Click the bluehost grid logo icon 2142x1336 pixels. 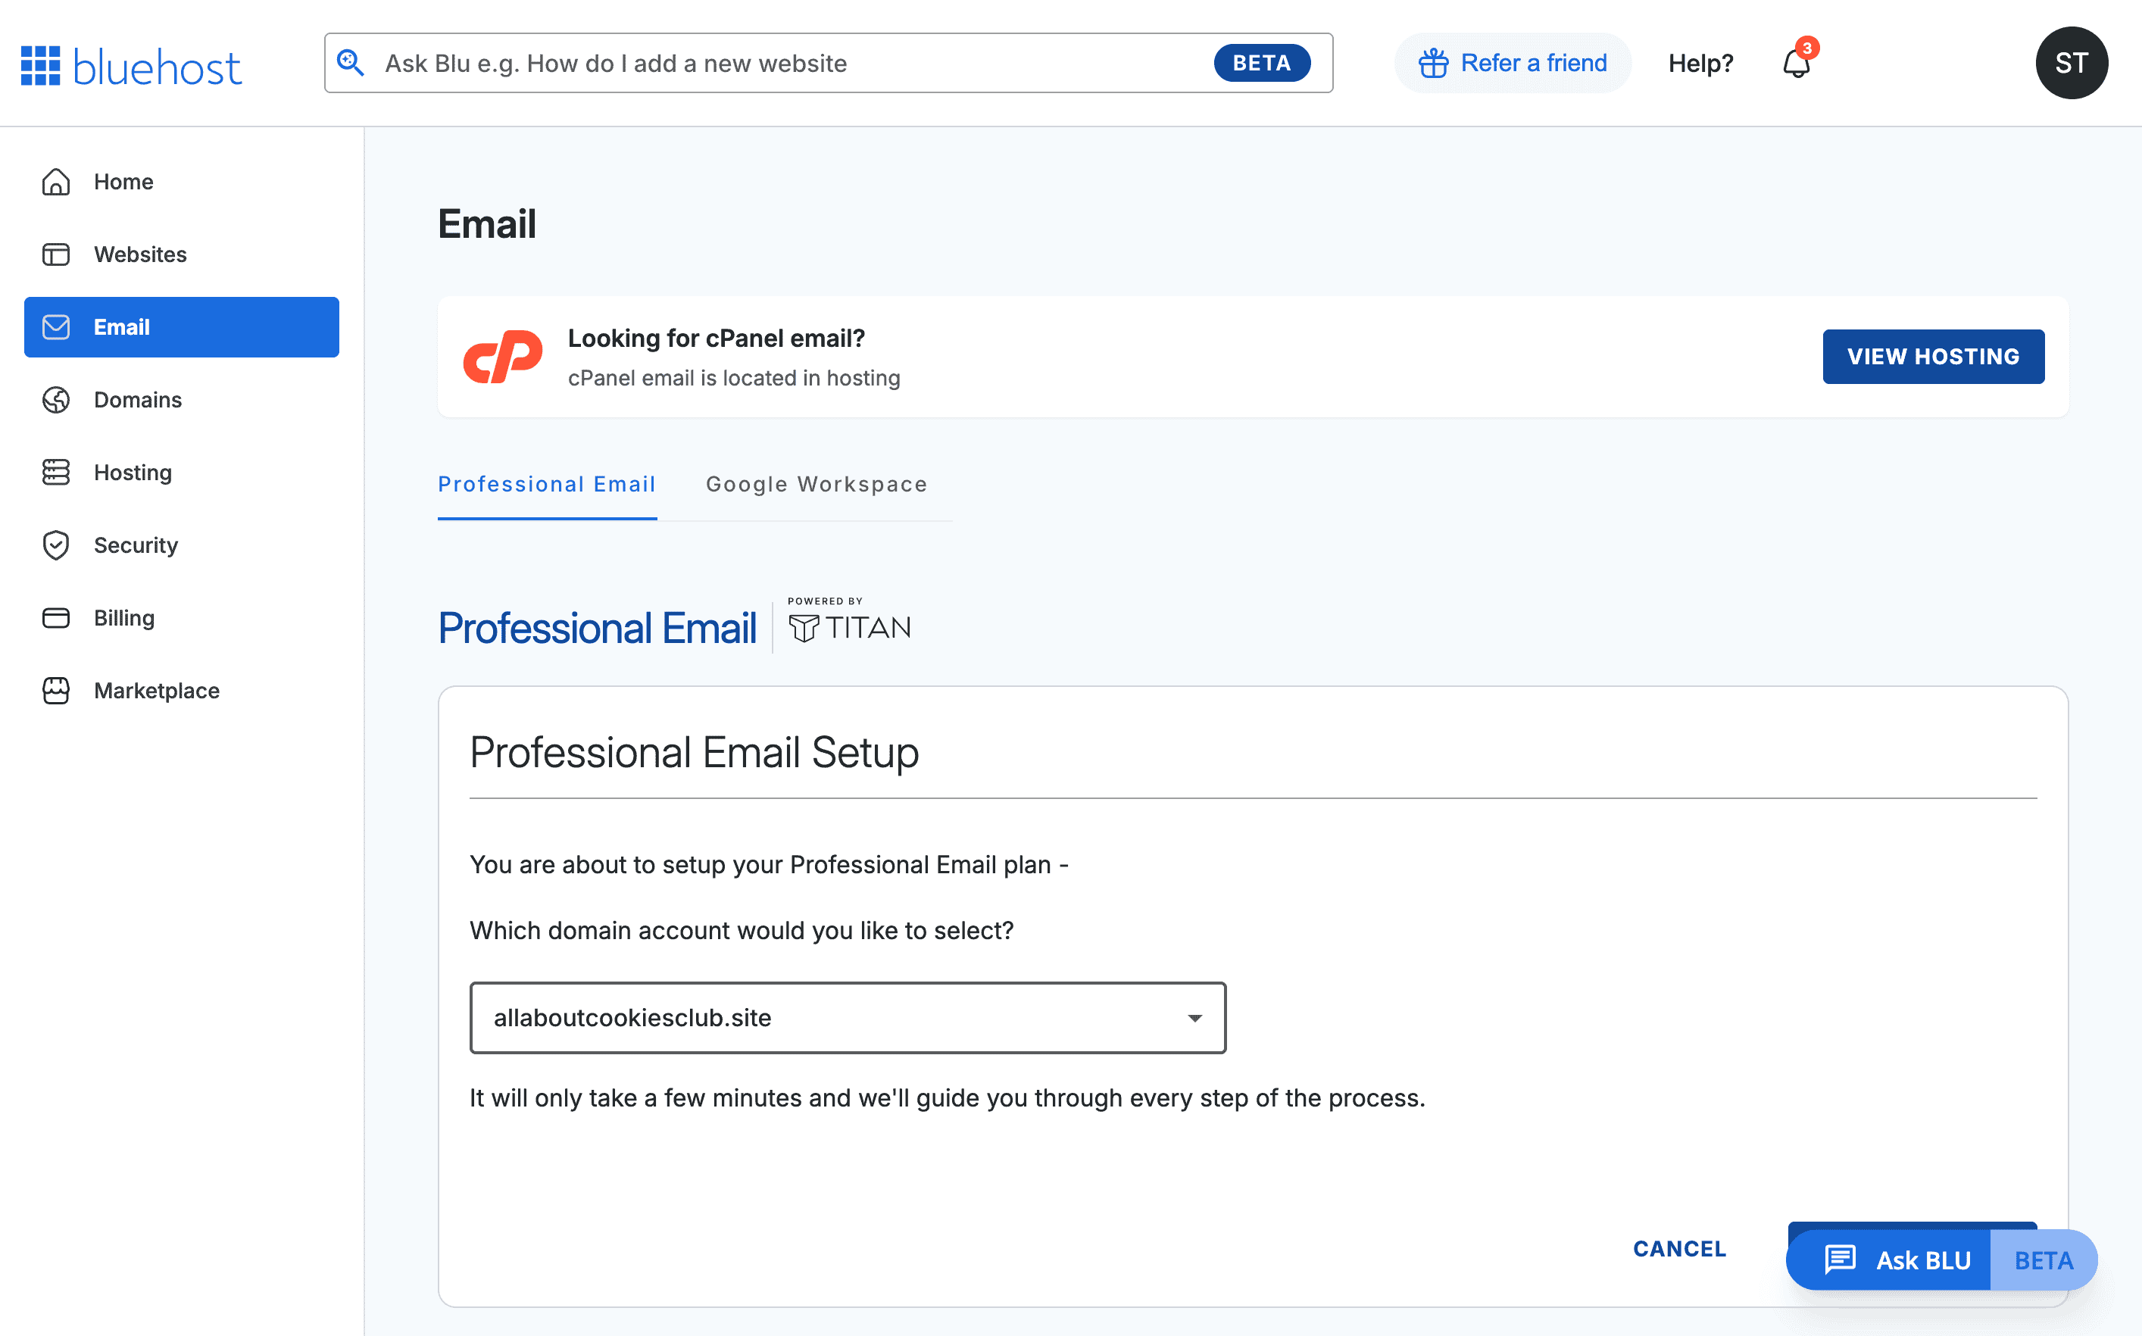tap(41, 65)
